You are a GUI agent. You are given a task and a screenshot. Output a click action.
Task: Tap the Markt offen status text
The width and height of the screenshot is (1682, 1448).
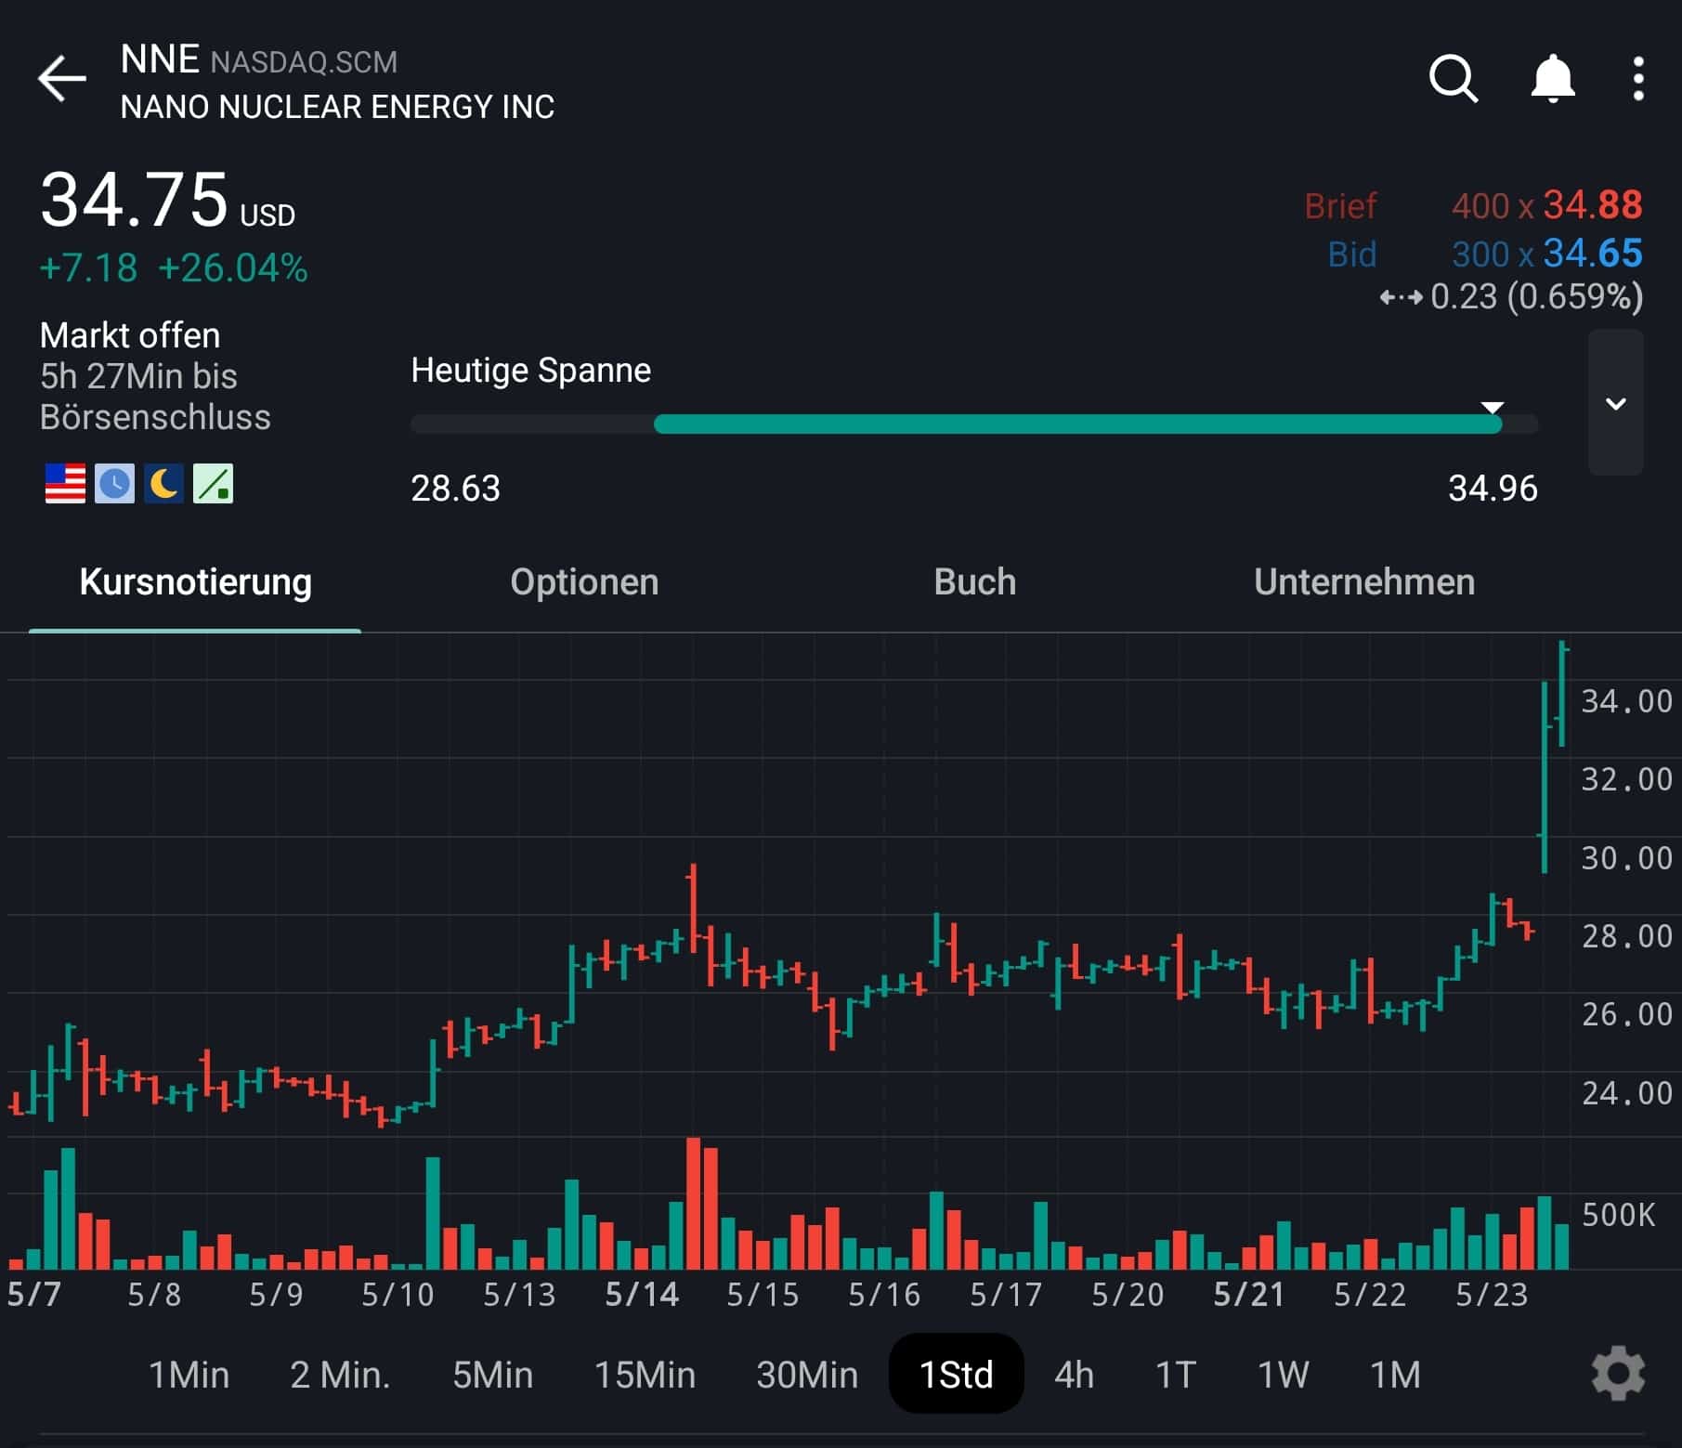[x=130, y=335]
